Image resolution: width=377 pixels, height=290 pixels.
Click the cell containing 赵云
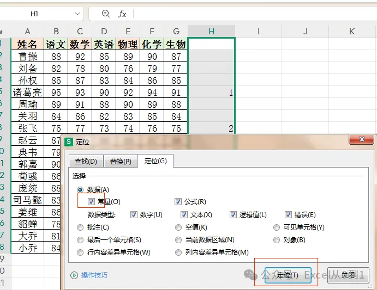click(x=27, y=140)
